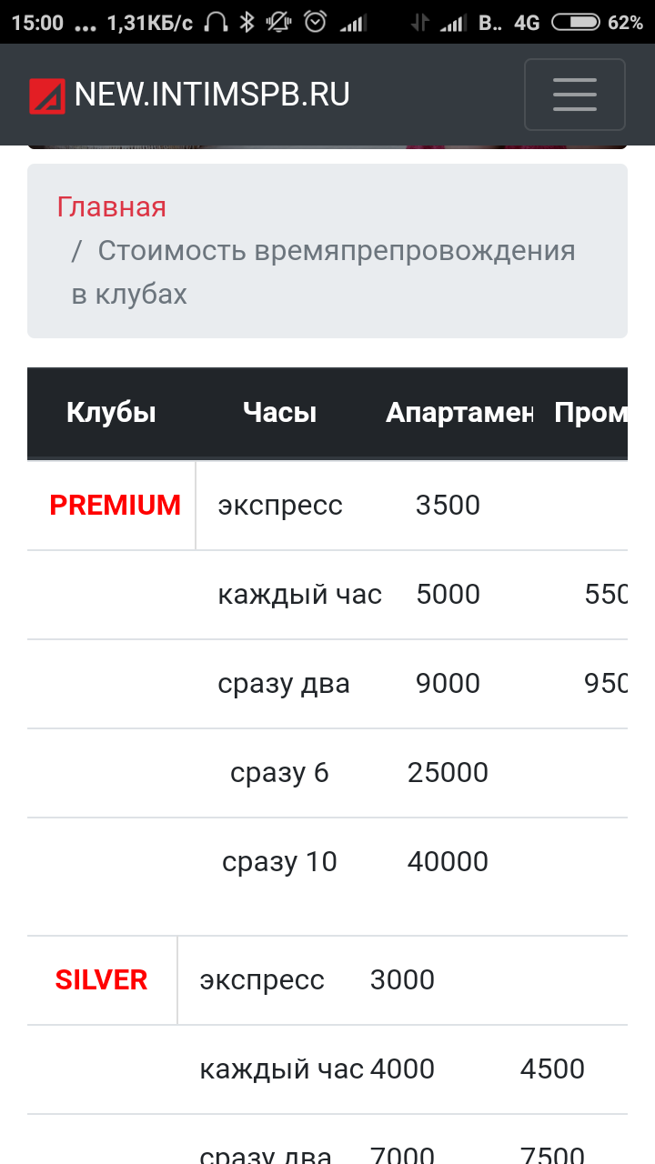Viewport: 655px width, 1164px height.
Task: Click the SILVER club label
Action: click(101, 979)
